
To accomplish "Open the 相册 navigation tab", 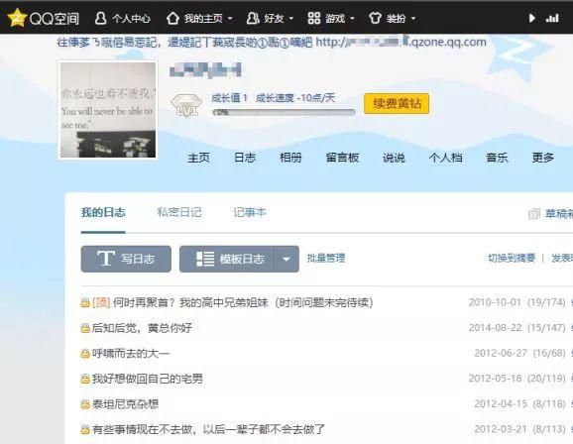I will (x=290, y=158).
